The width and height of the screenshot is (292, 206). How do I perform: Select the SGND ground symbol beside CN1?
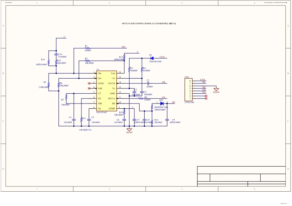[216, 89]
